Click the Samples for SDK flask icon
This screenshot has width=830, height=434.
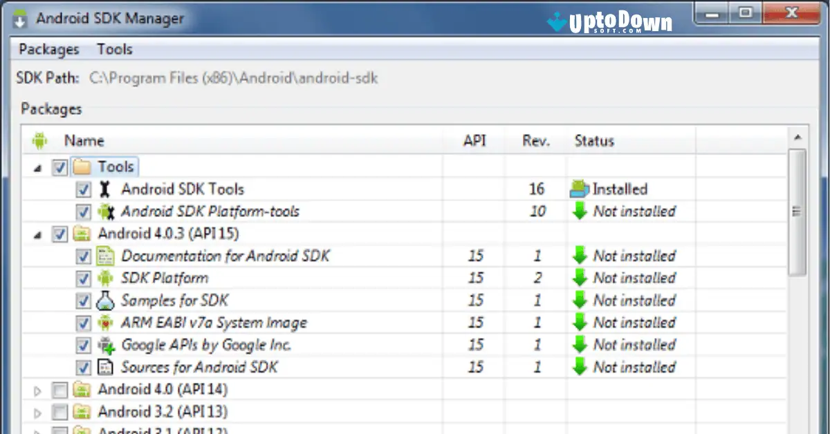click(105, 300)
